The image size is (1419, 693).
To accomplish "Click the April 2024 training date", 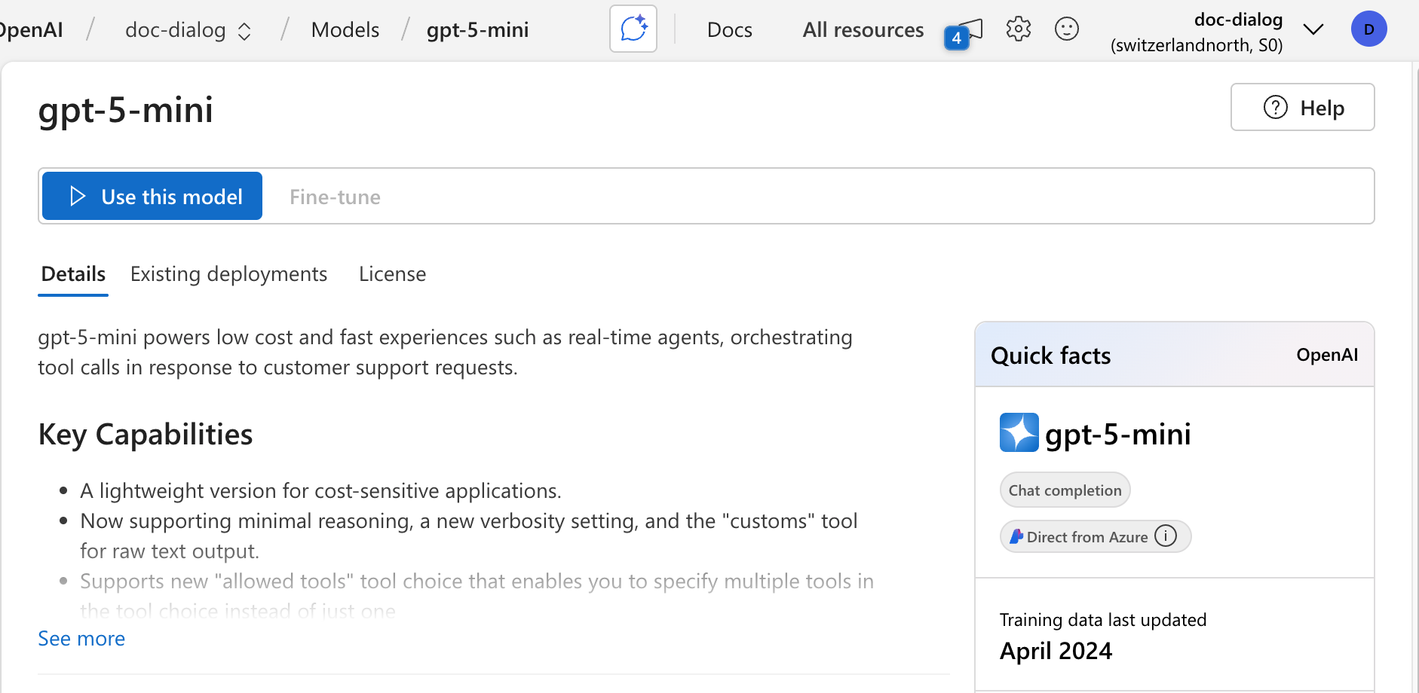I will (x=1056, y=651).
